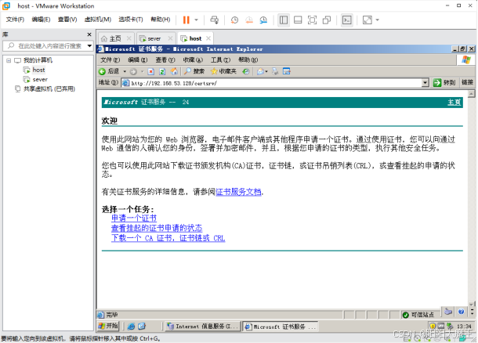478x343 pixels.
Task: Open the Snapshot Manager icon
Action: tap(263, 20)
